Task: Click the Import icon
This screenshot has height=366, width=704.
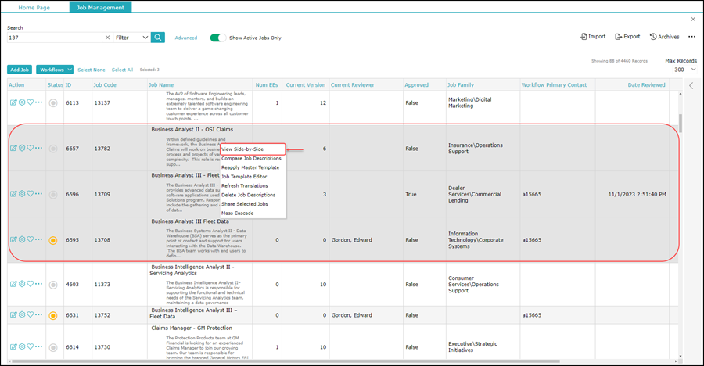Action: click(593, 37)
